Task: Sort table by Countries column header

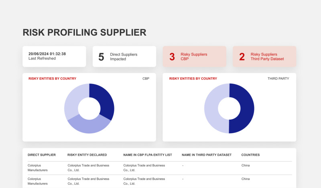Action: [x=250, y=155]
